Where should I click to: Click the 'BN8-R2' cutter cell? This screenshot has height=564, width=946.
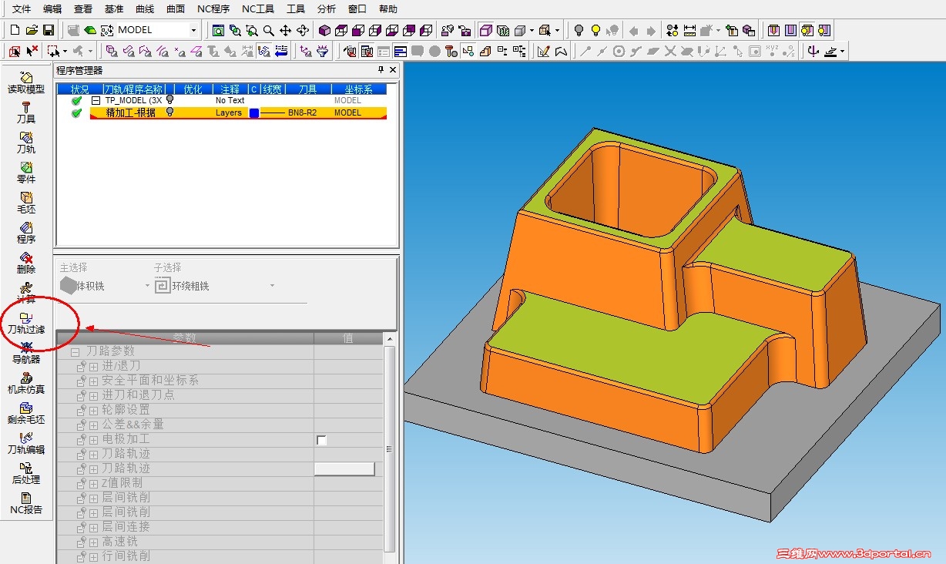(302, 112)
